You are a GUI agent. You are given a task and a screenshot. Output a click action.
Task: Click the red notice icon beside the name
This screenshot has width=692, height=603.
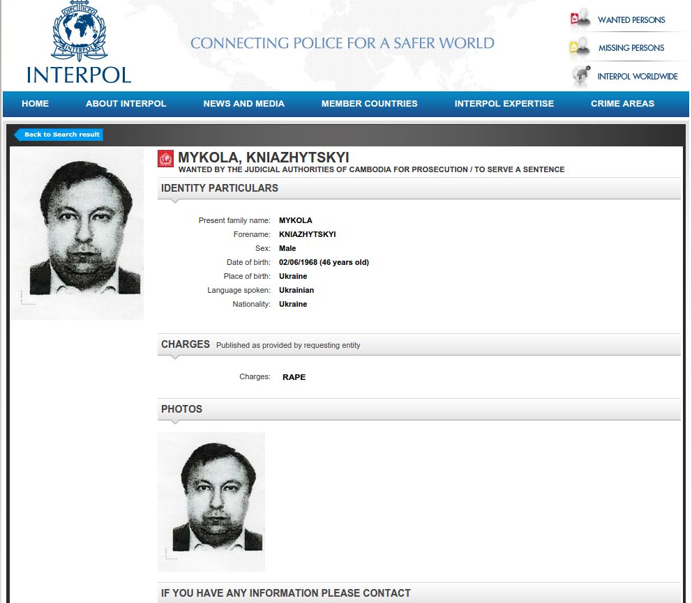165,159
